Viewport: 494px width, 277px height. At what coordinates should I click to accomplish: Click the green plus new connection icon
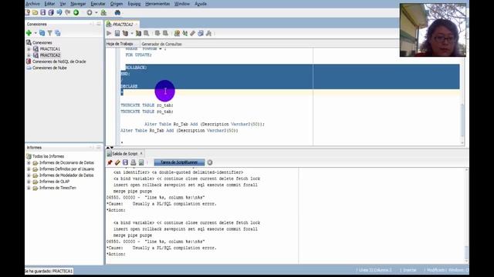click(29, 33)
